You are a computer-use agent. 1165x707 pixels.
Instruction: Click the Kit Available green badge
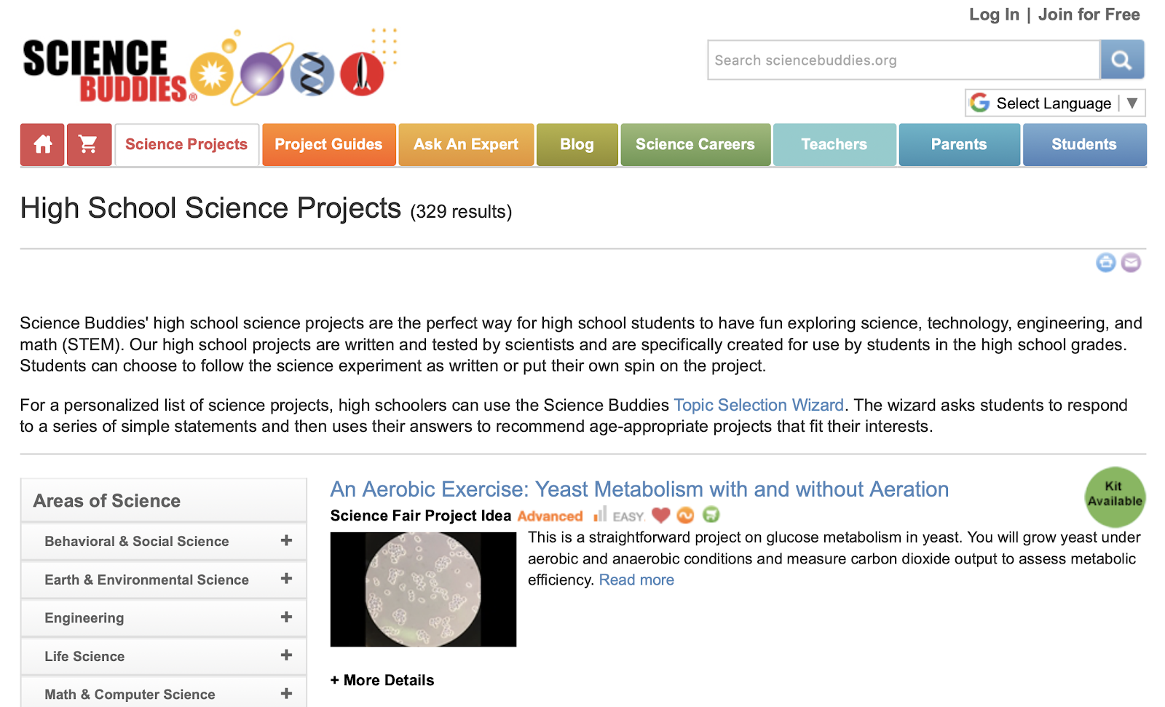click(x=1115, y=497)
